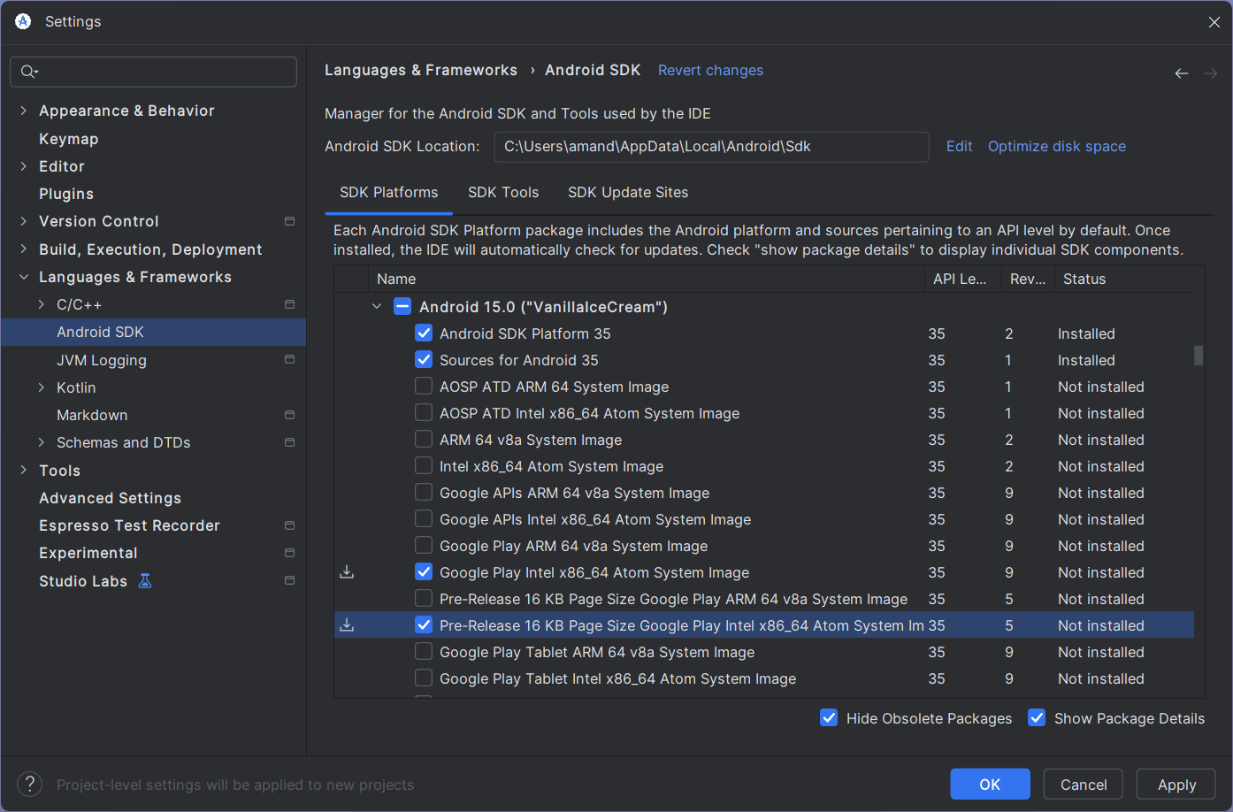The height and width of the screenshot is (812, 1233).
Task: Click the download icon on the selected Pre-Release row
Action: (x=347, y=624)
